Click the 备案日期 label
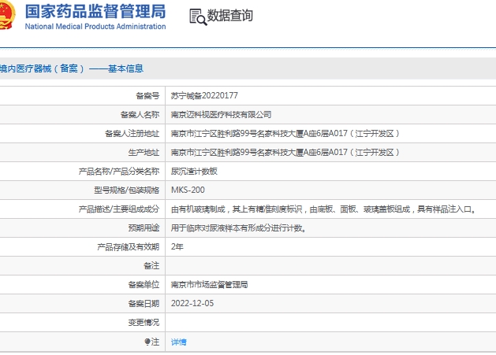This screenshot has height=355, width=496. click(144, 304)
